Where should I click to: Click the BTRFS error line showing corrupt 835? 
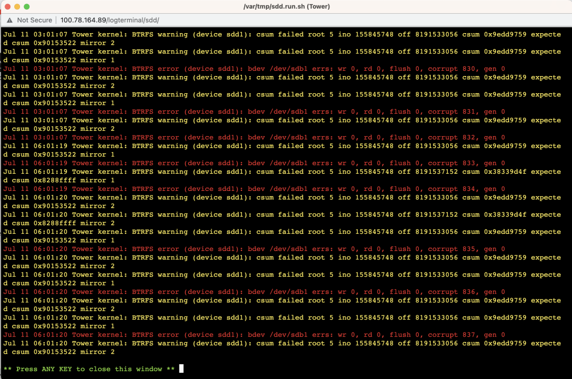point(255,249)
